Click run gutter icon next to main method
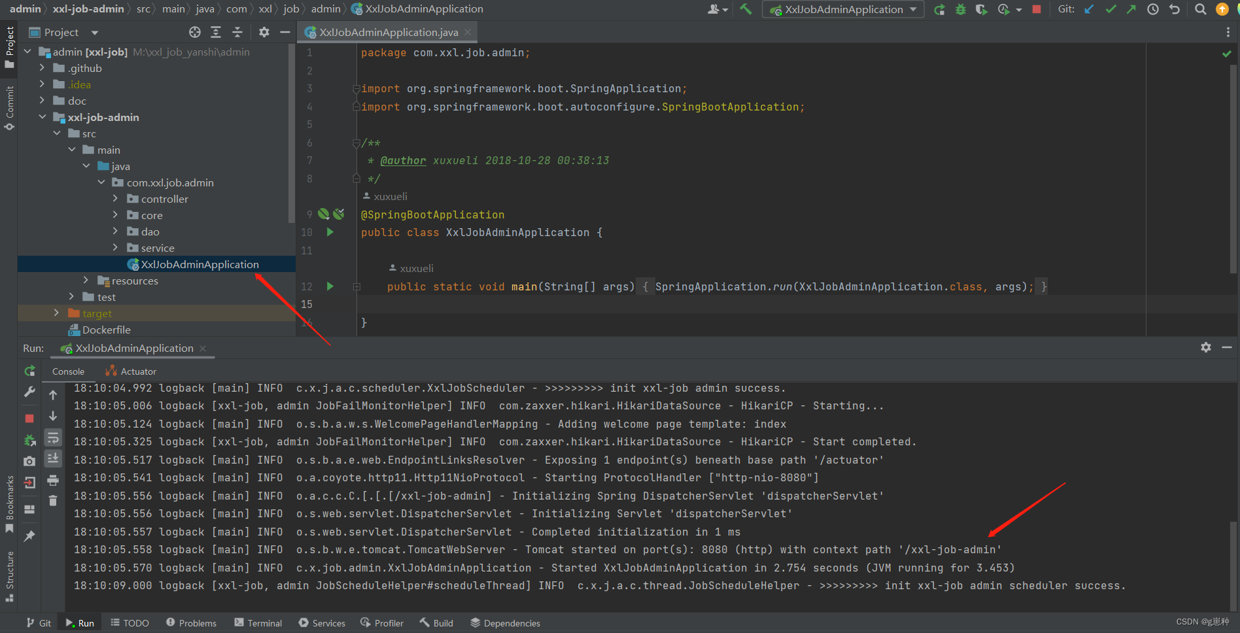1240x633 pixels. tap(330, 286)
